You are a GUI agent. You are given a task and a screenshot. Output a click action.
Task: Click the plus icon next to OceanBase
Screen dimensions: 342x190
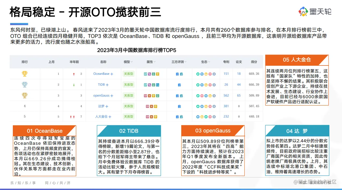click(112, 74)
